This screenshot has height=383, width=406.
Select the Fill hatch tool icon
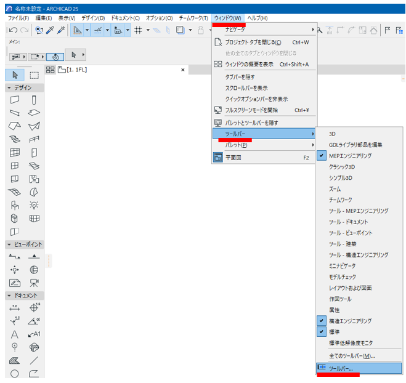click(15, 360)
